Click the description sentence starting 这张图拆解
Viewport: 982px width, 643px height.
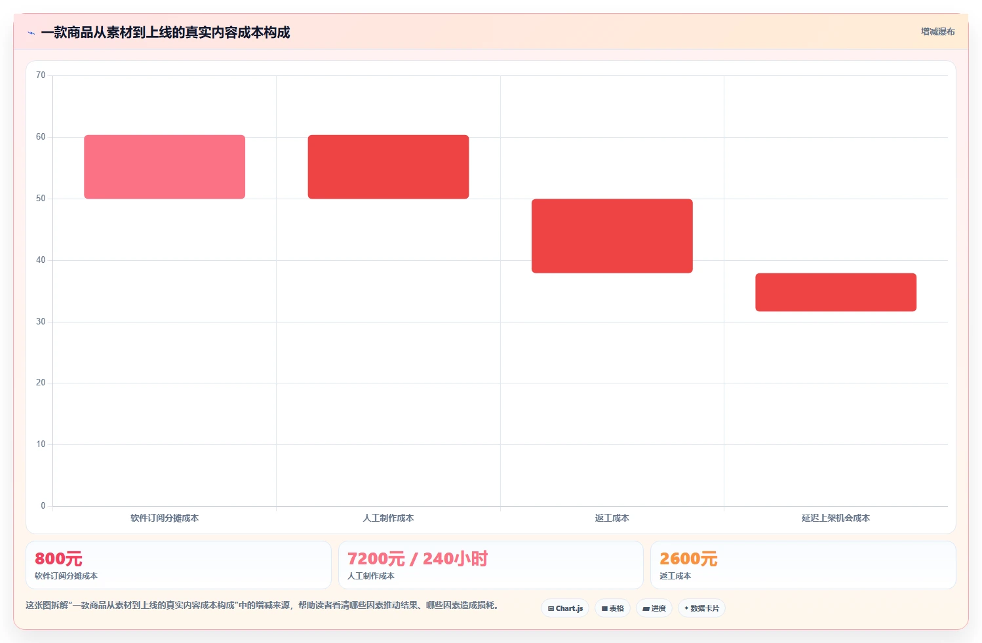[264, 605]
